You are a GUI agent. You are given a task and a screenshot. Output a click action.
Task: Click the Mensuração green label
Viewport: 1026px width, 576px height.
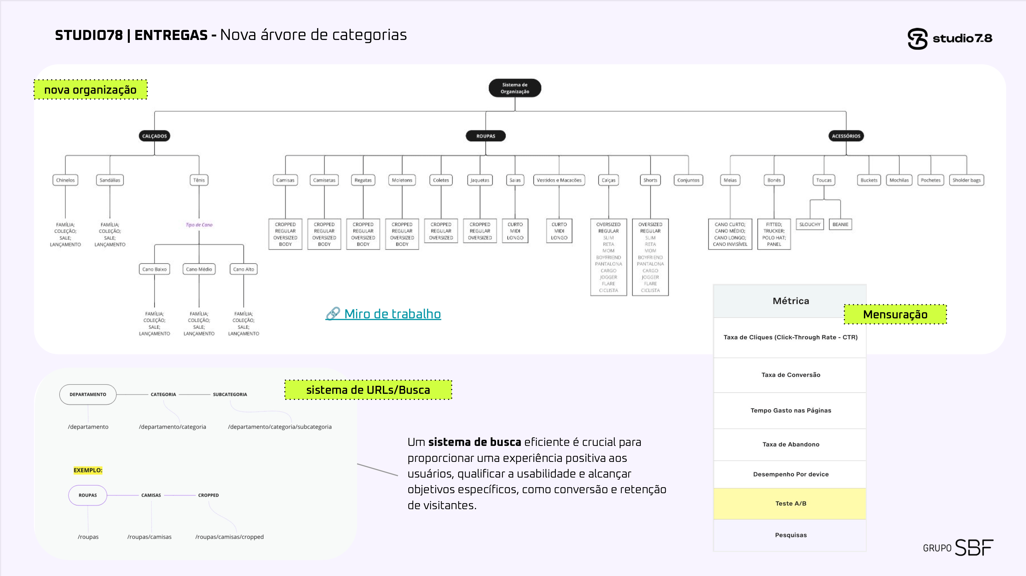(895, 314)
